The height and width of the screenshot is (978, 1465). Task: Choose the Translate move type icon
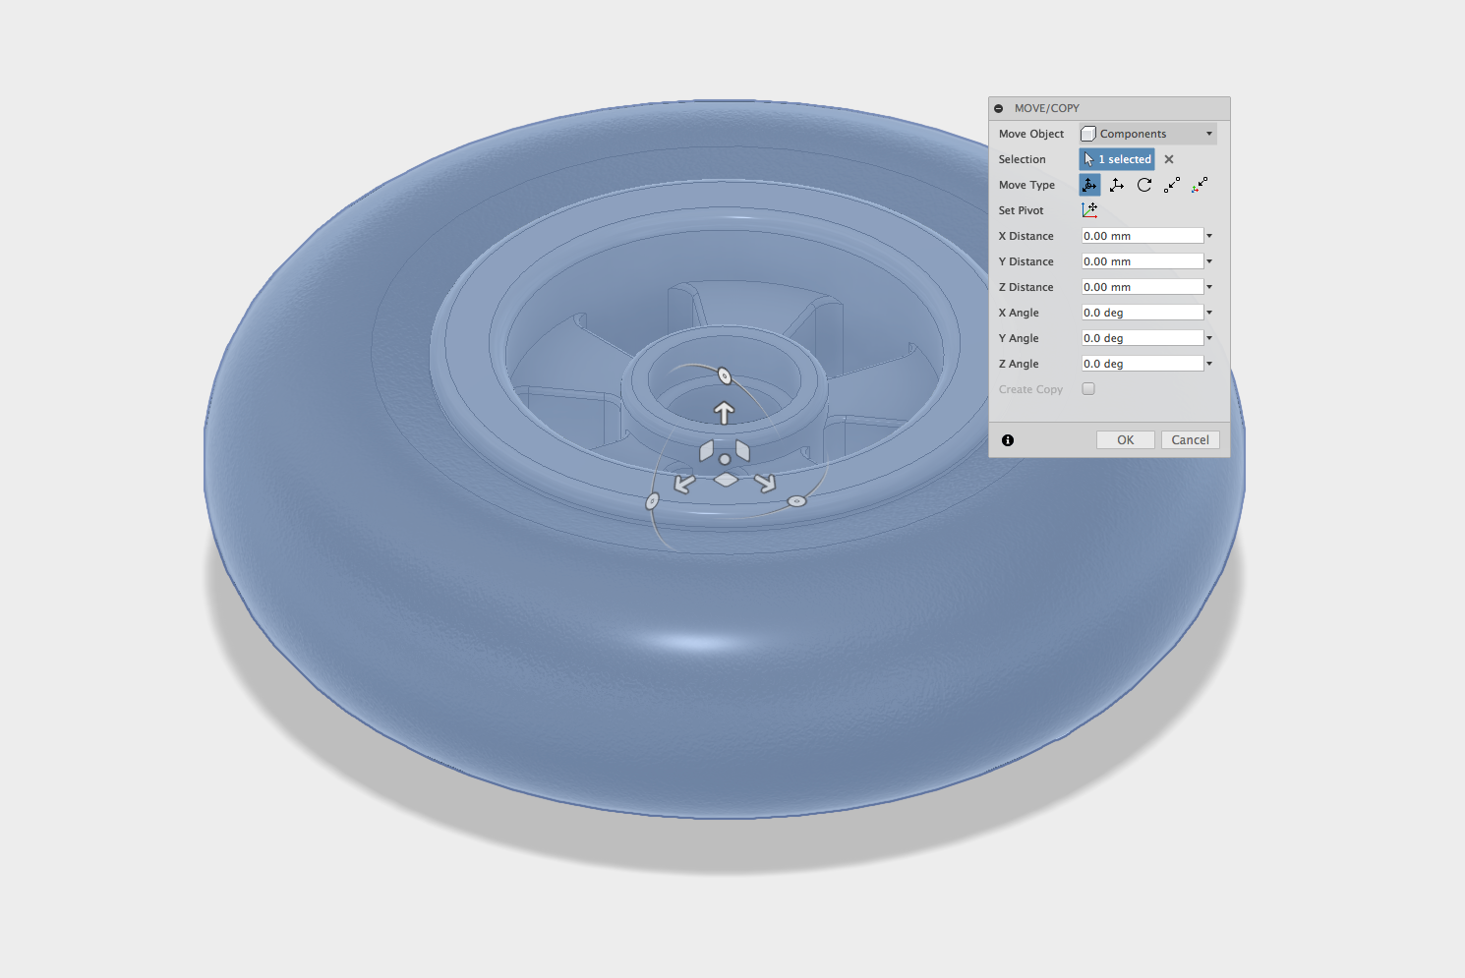click(1117, 185)
